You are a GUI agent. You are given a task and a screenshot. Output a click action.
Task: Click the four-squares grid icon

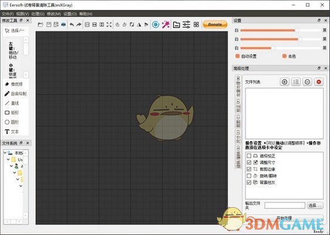click(x=196, y=25)
